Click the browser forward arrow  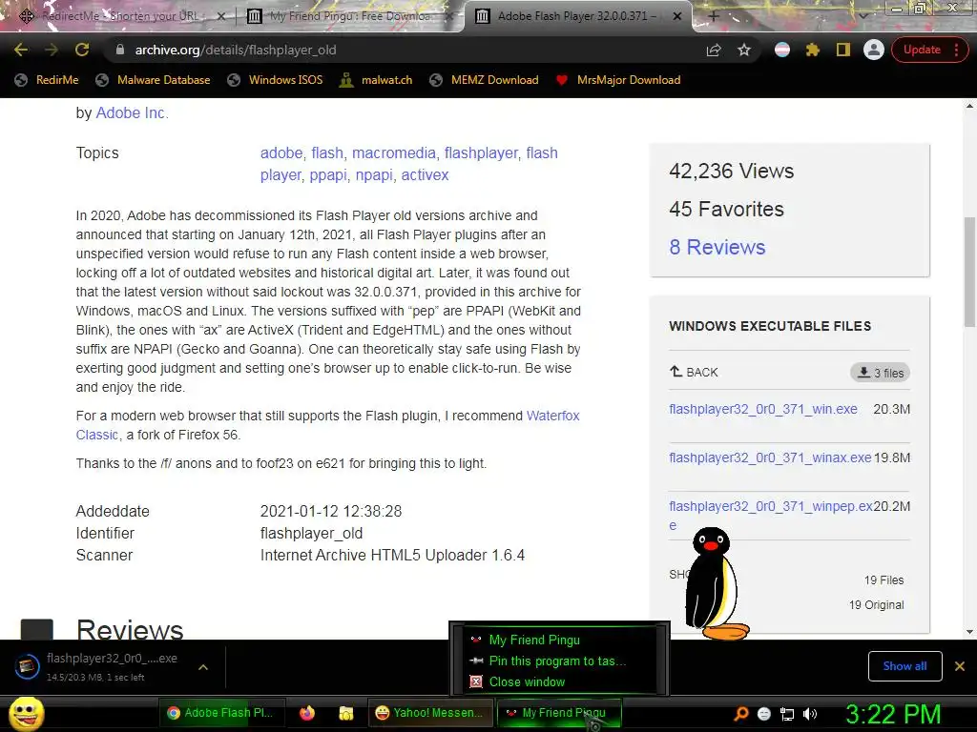(52, 50)
